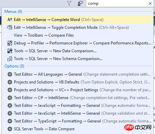Click gear icon beside VC++ Project Settings
Viewport: 155px width, 134px height.
point(10,90)
